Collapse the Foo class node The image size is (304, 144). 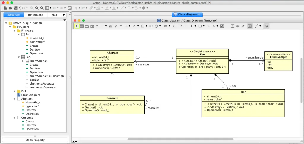point(19,57)
